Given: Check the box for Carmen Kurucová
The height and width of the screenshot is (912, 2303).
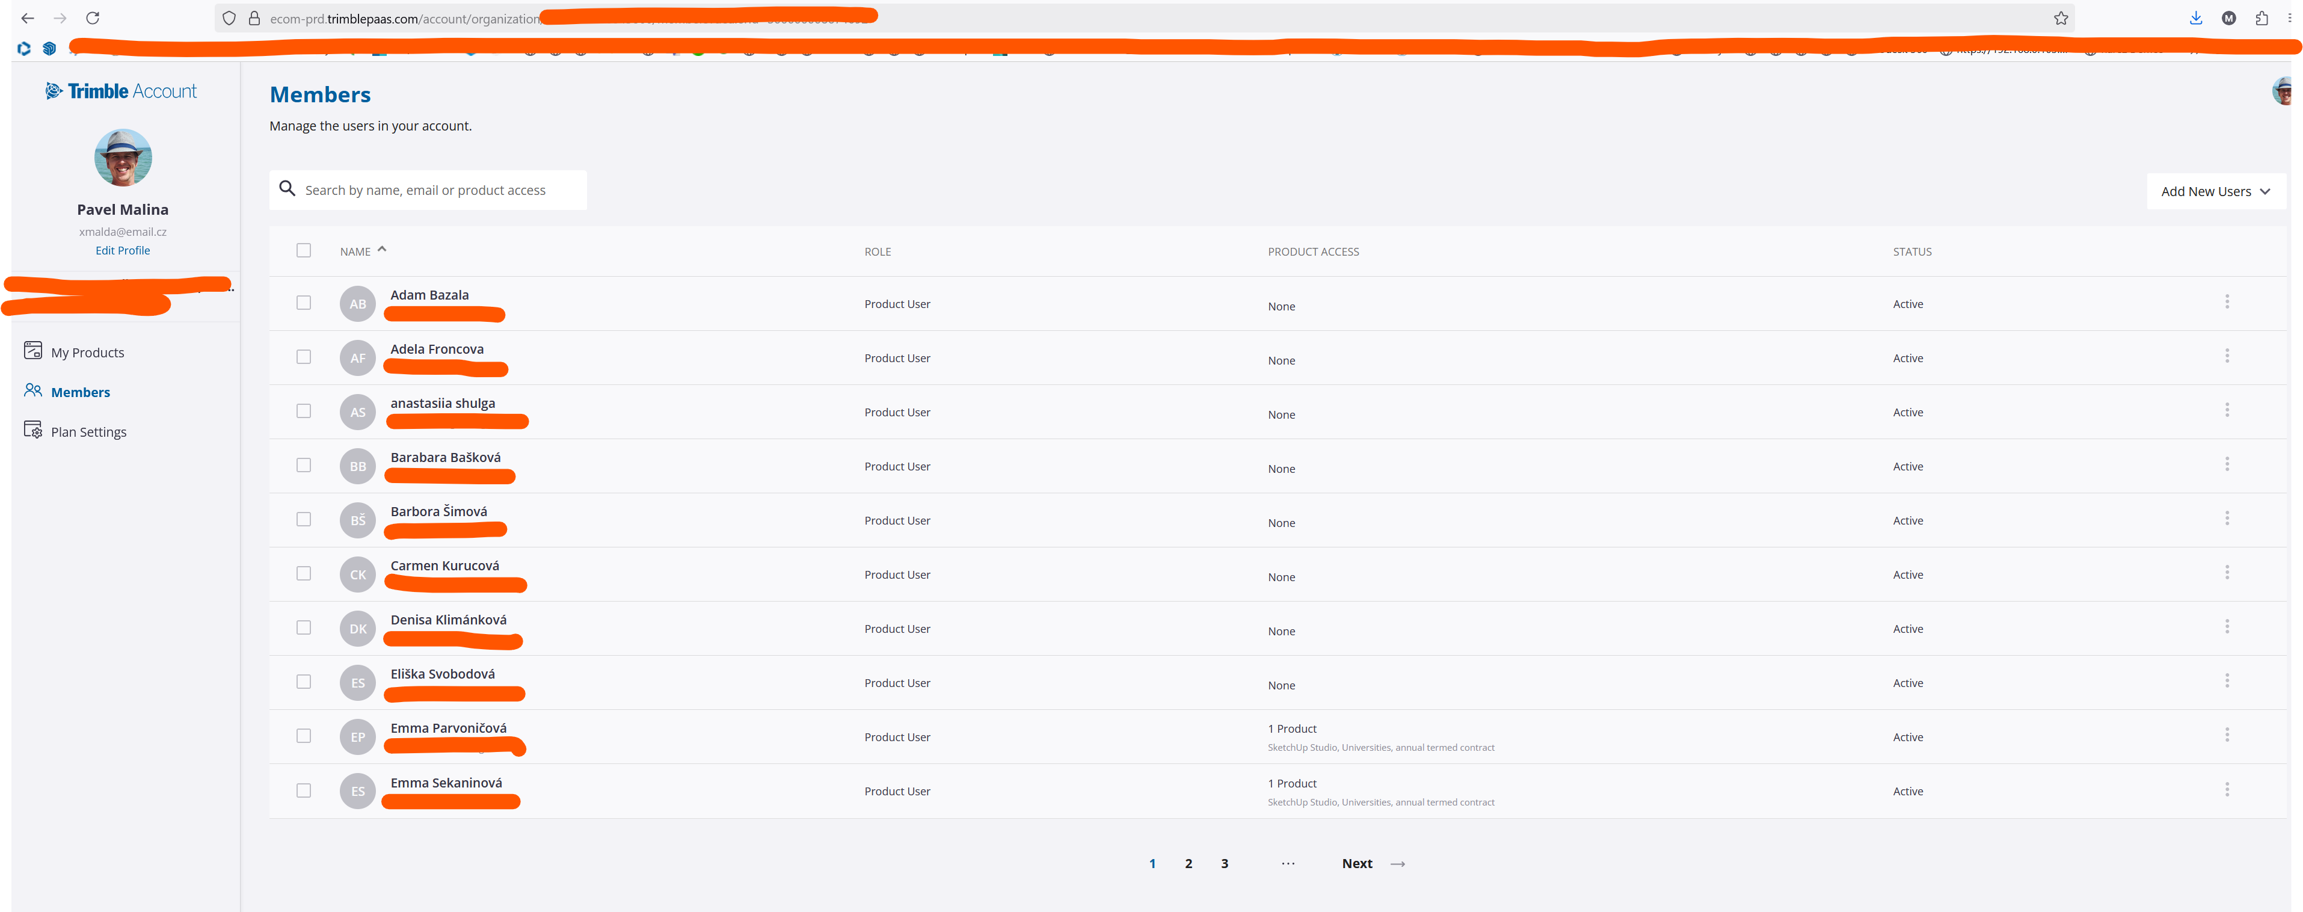Looking at the screenshot, I should click(x=304, y=573).
